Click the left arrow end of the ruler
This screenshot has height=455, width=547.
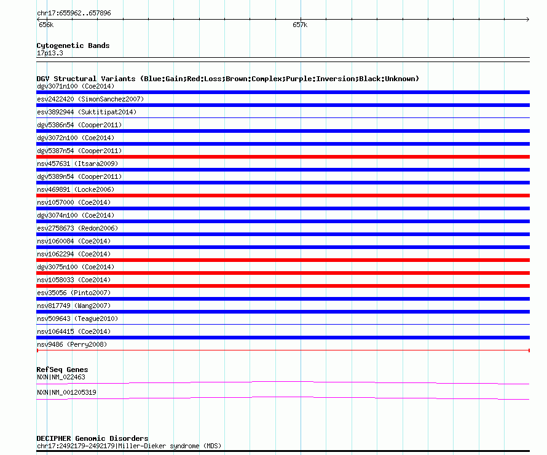point(38,20)
